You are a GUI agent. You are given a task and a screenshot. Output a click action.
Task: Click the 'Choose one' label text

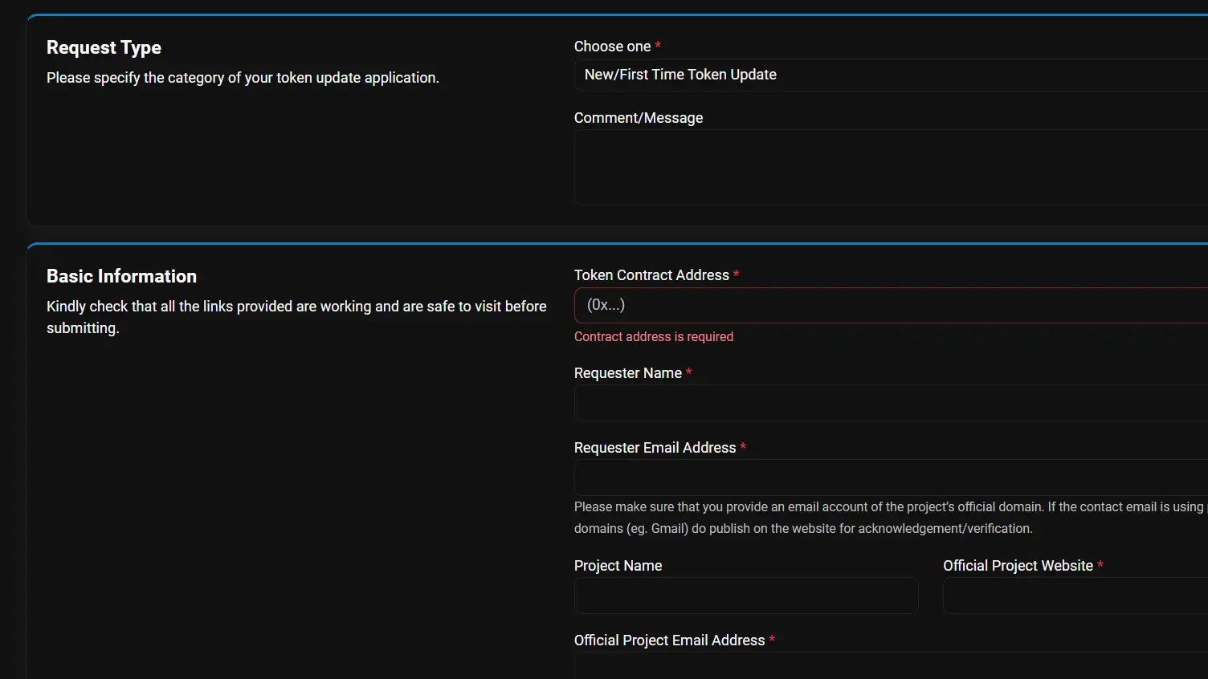coord(612,47)
